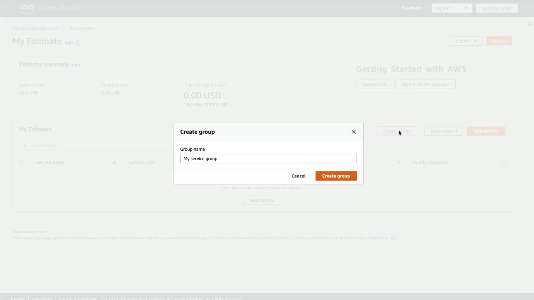This screenshot has width=534, height=300.
Task: Sort by Service Name ascending arrow
Action: [114, 162]
